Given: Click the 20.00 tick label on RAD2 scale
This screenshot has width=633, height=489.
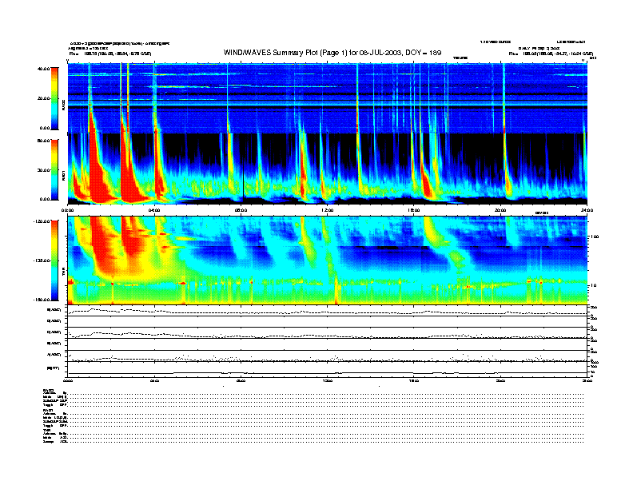Looking at the screenshot, I should coord(44,98).
